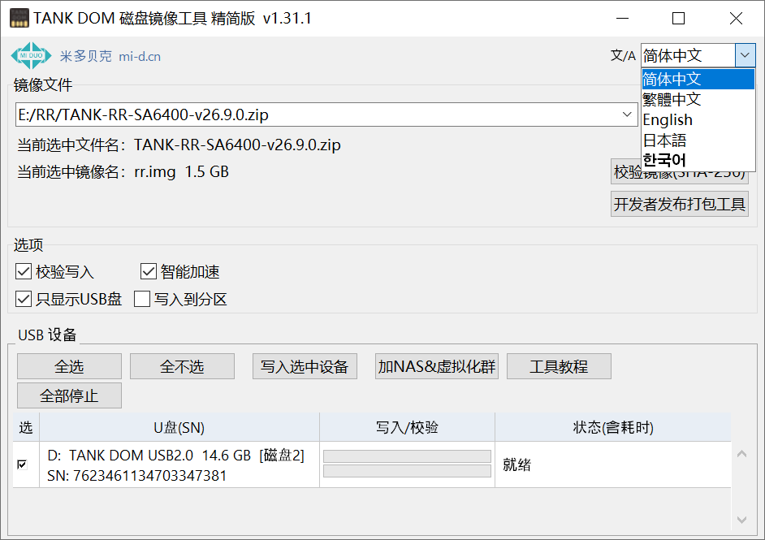This screenshot has height=540, width=765.
Task: Uncheck the D: TANK DOM USB2.0 device row
Action: point(22,464)
